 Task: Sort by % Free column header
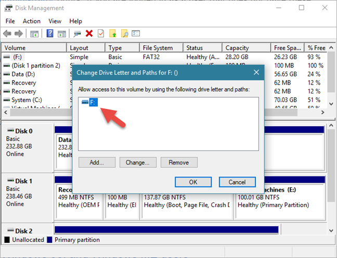[316, 48]
